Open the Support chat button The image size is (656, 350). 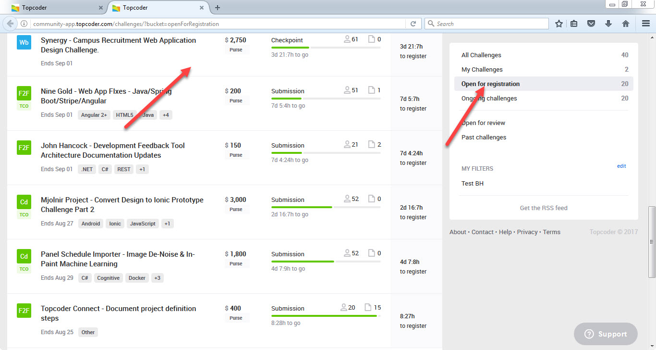point(606,334)
